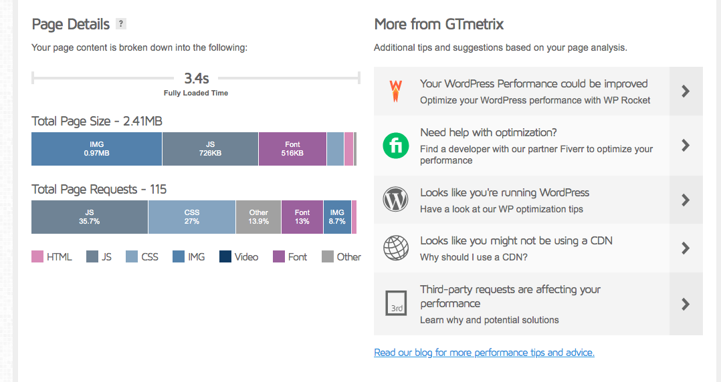This screenshot has width=721, height=382.
Task: Expand the Fiverr optimization help arrow
Action: pos(686,146)
